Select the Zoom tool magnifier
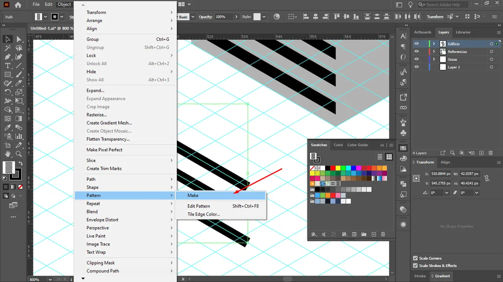This screenshot has width=503, height=282. click(x=19, y=154)
